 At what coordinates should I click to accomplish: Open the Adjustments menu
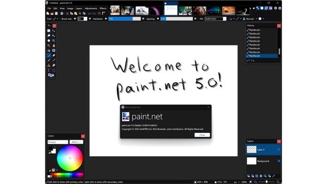tap(91, 9)
